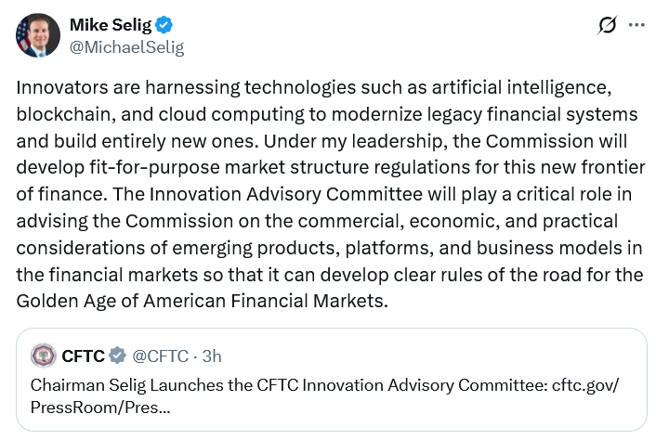This screenshot has height=440, width=656.
Task: Open the @CFTC handle in quoted post
Action: pyautogui.click(x=160, y=356)
